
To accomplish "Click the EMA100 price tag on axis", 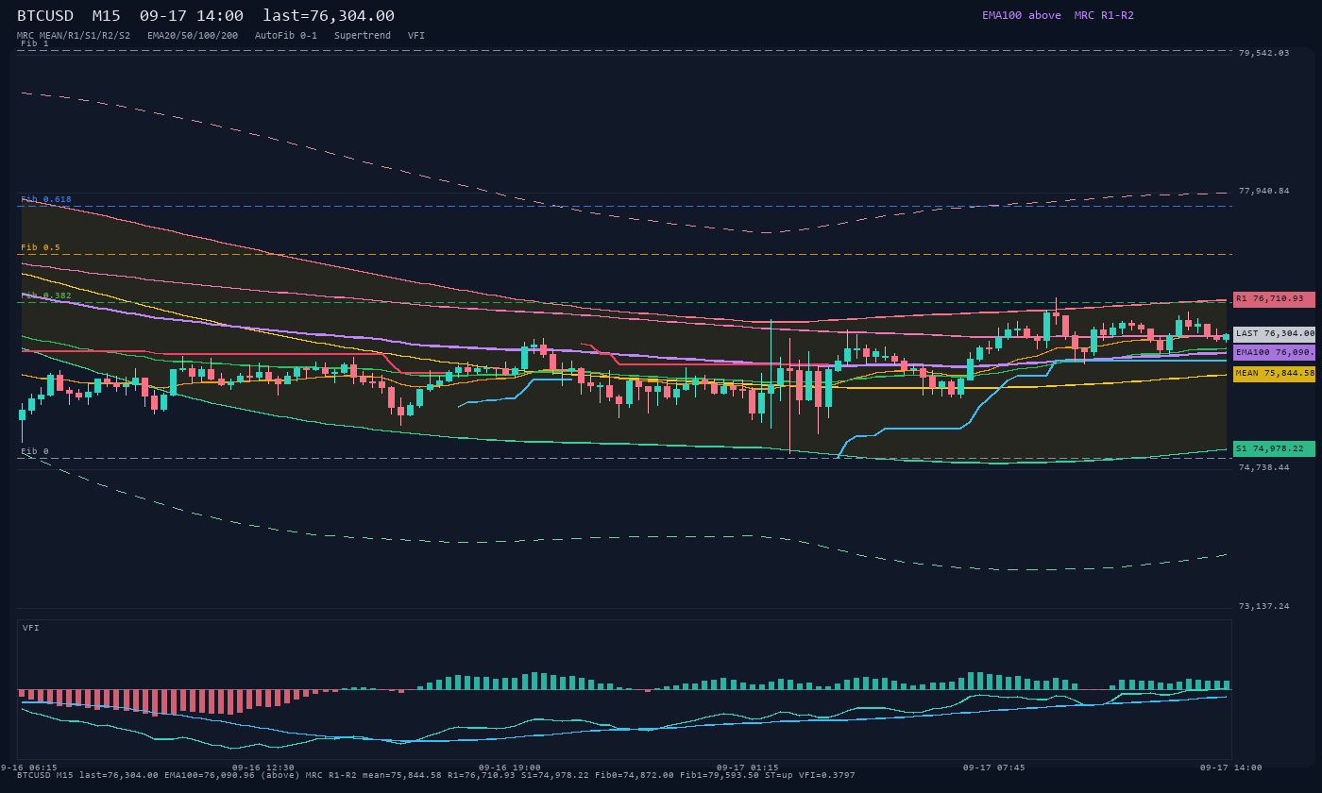I will click(x=1274, y=352).
